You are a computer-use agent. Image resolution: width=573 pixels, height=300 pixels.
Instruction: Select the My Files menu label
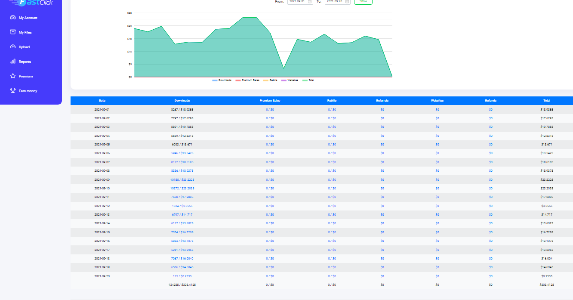click(25, 32)
